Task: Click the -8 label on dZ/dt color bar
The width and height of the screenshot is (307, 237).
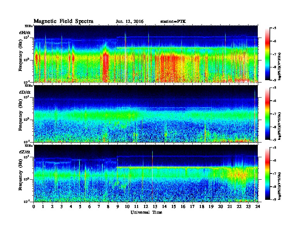Action: [x=274, y=187]
